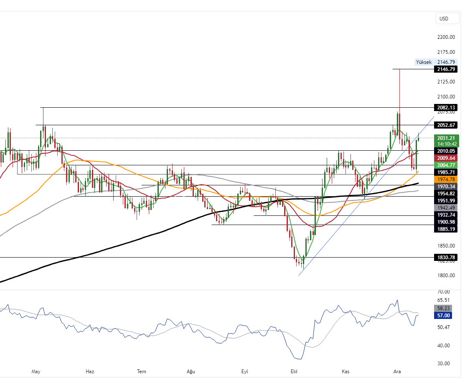Viewport: 465px width, 392px height.
Task: Click the red 2009.64 moving average label
Action: (x=446, y=158)
